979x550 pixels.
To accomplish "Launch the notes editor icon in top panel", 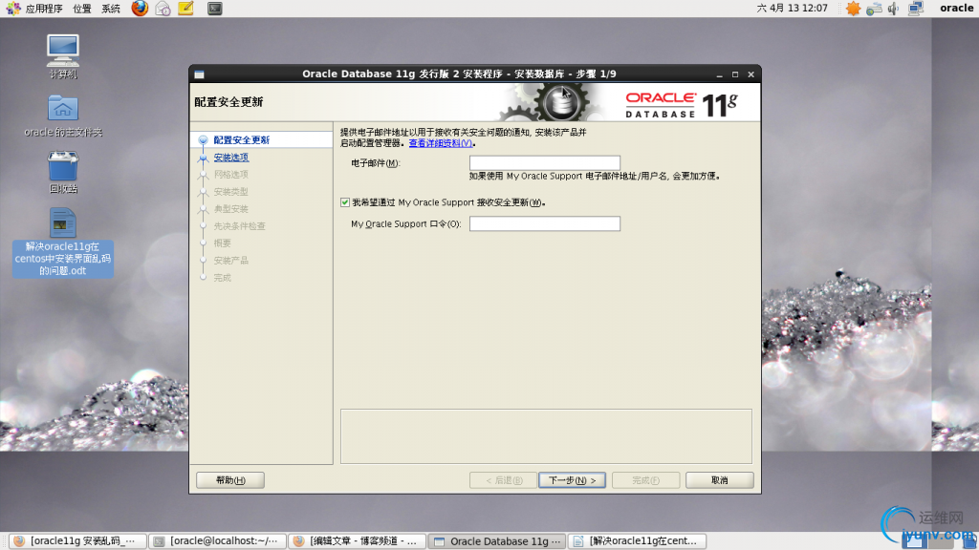I will tap(186, 8).
